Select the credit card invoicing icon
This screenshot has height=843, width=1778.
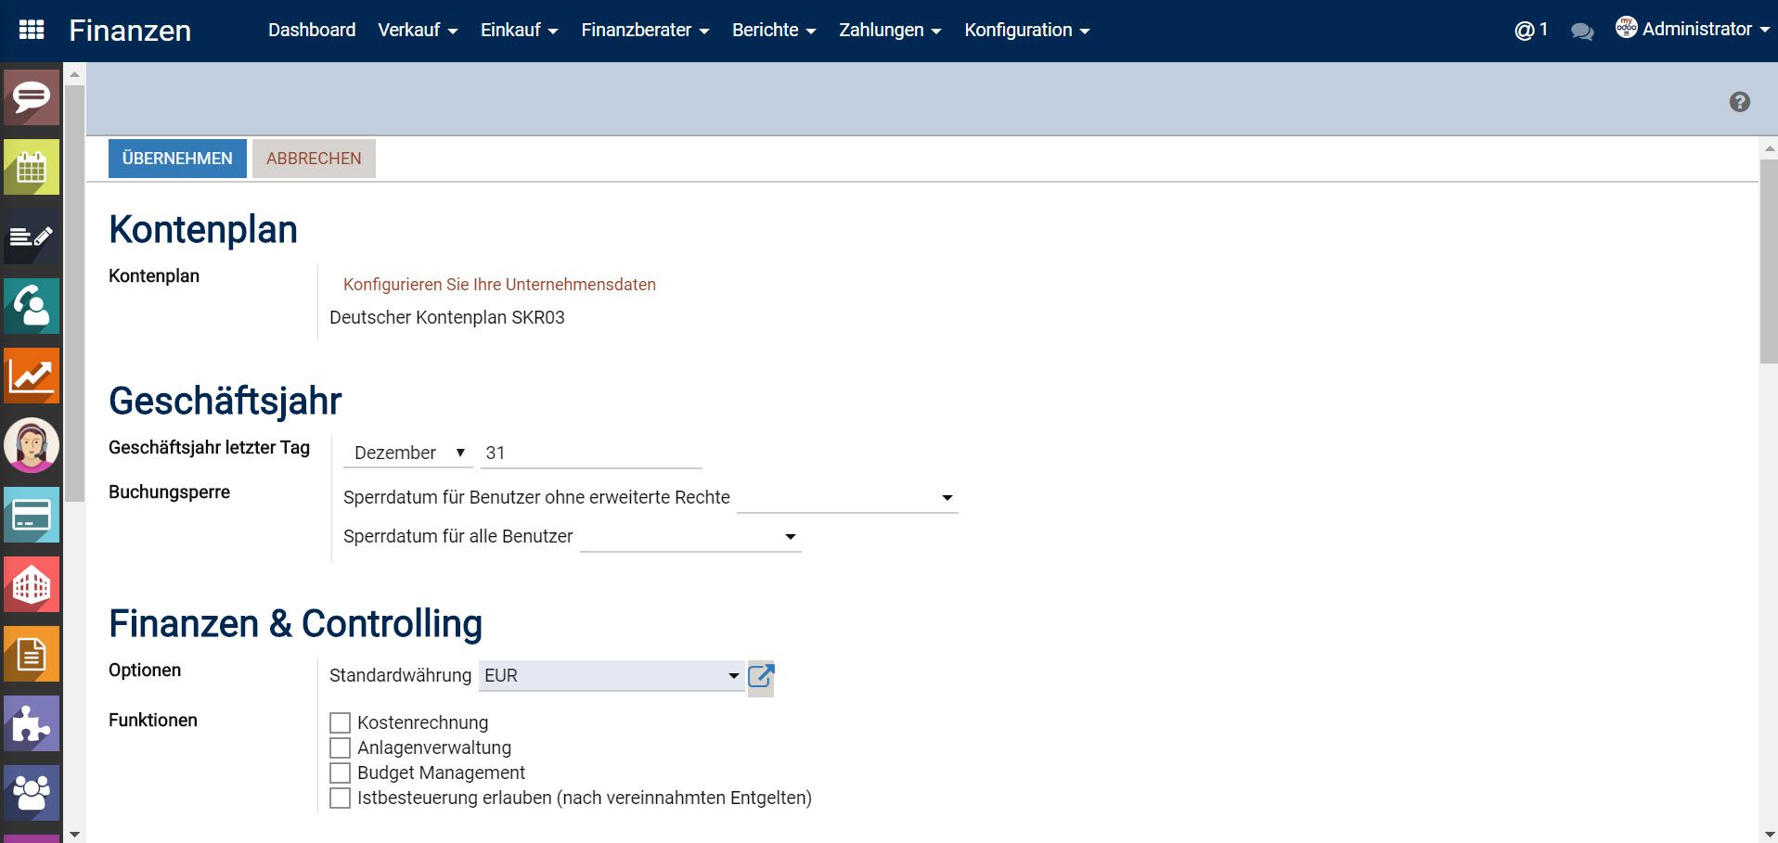pos(31,515)
